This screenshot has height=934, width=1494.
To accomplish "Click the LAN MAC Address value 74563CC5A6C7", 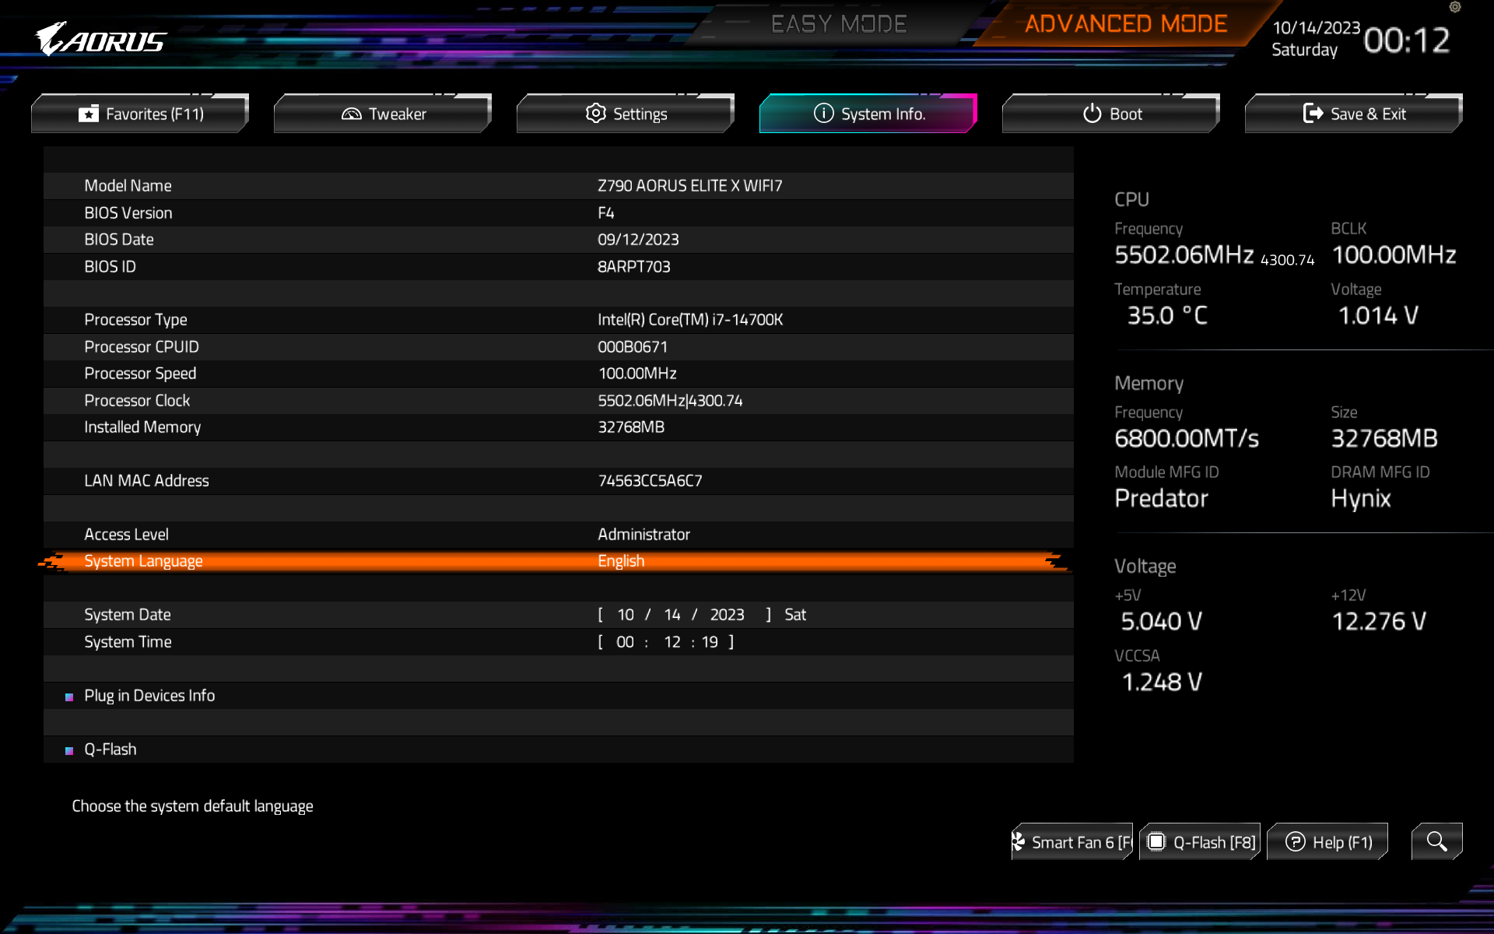I will [650, 481].
